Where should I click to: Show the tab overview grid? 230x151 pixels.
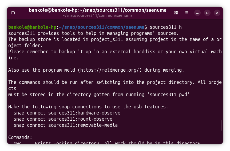(176, 13)
